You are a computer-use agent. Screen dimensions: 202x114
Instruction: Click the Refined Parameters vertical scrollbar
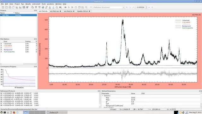201,100
